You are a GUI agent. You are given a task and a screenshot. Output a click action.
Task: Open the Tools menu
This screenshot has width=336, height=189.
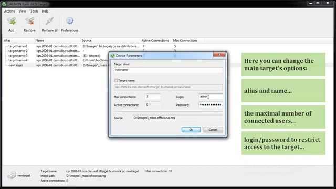click(x=34, y=11)
